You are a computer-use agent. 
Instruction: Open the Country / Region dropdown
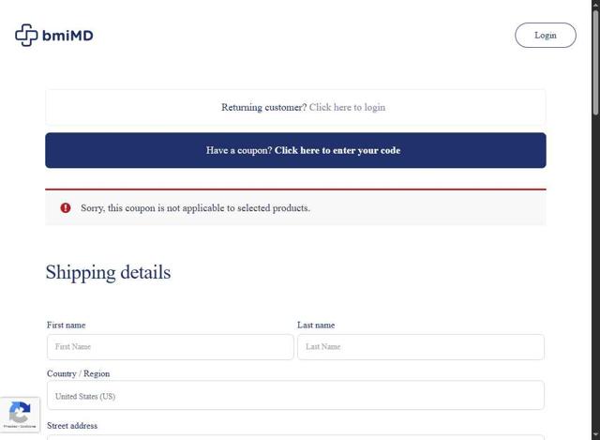pyautogui.click(x=295, y=395)
